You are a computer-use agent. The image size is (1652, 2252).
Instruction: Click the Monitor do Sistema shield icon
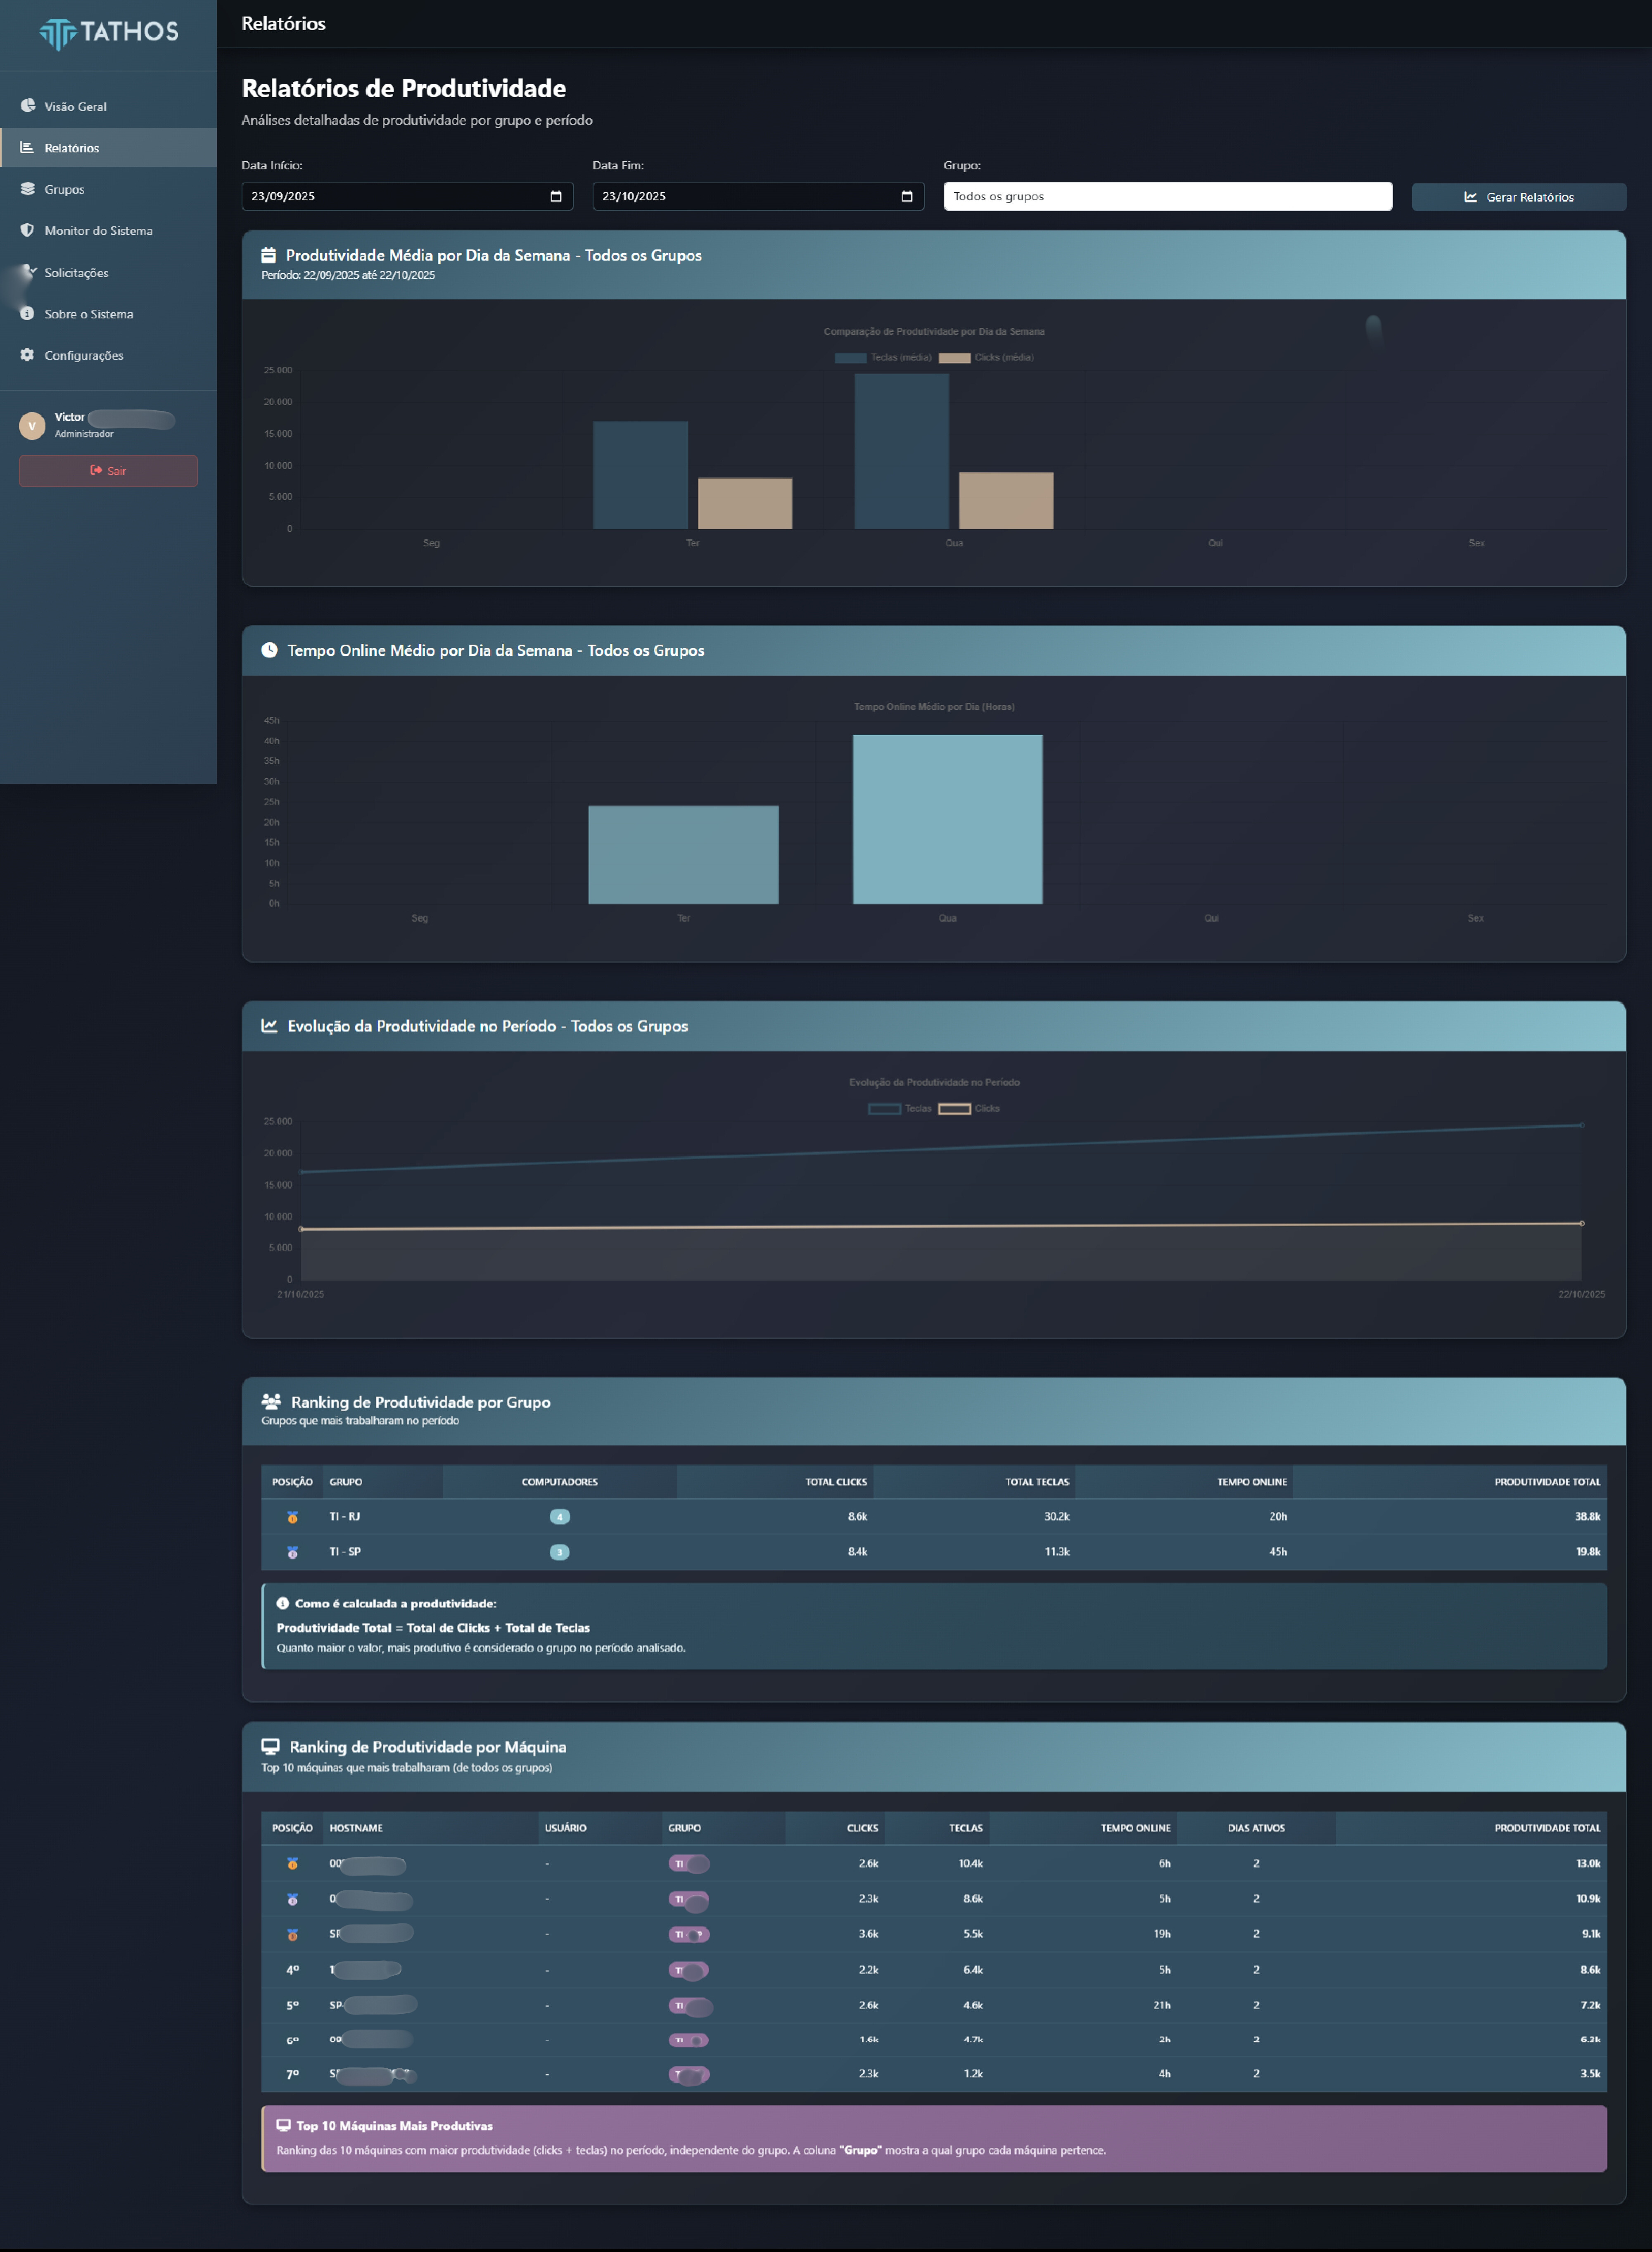(x=27, y=230)
